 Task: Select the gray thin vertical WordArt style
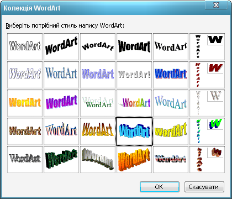point(207,103)
